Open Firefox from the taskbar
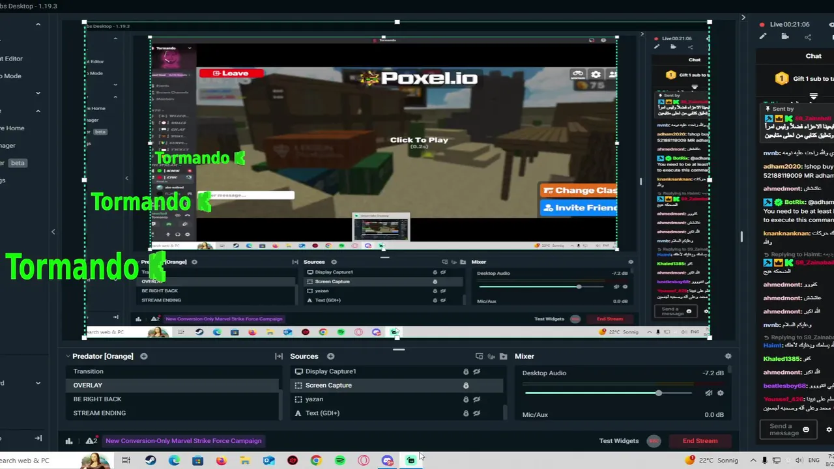The width and height of the screenshot is (834, 469). coord(221,461)
